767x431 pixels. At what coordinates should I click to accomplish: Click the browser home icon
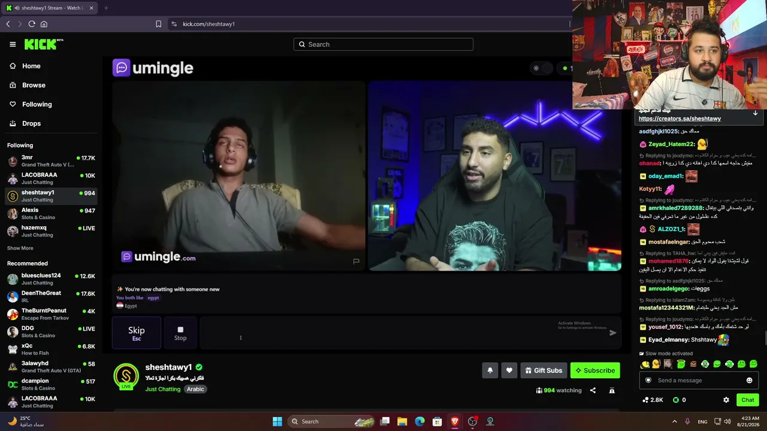click(x=44, y=24)
